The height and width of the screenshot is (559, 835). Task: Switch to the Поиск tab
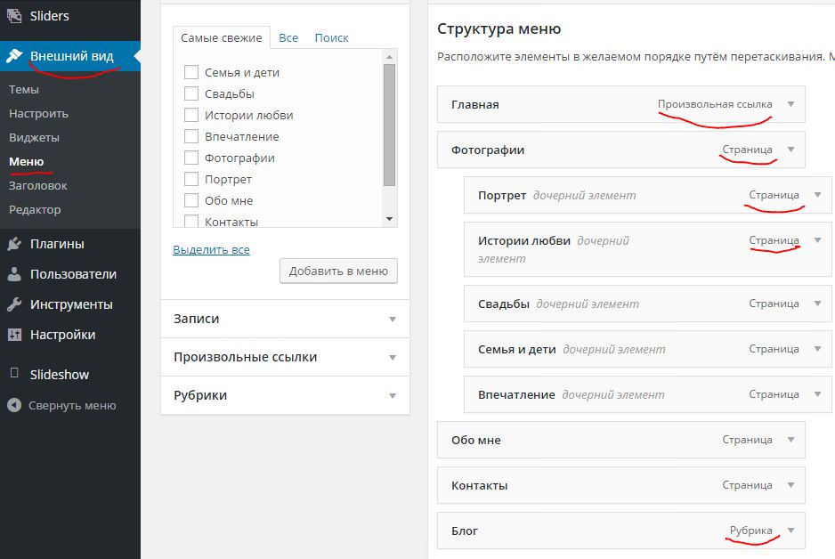point(331,37)
